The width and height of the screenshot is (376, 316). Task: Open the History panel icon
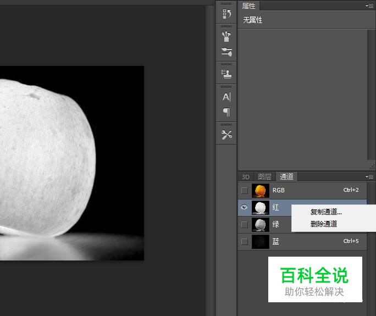(226, 14)
